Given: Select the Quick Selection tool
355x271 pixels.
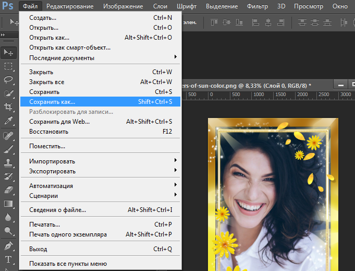Looking at the screenshot, I should coord(9,93).
